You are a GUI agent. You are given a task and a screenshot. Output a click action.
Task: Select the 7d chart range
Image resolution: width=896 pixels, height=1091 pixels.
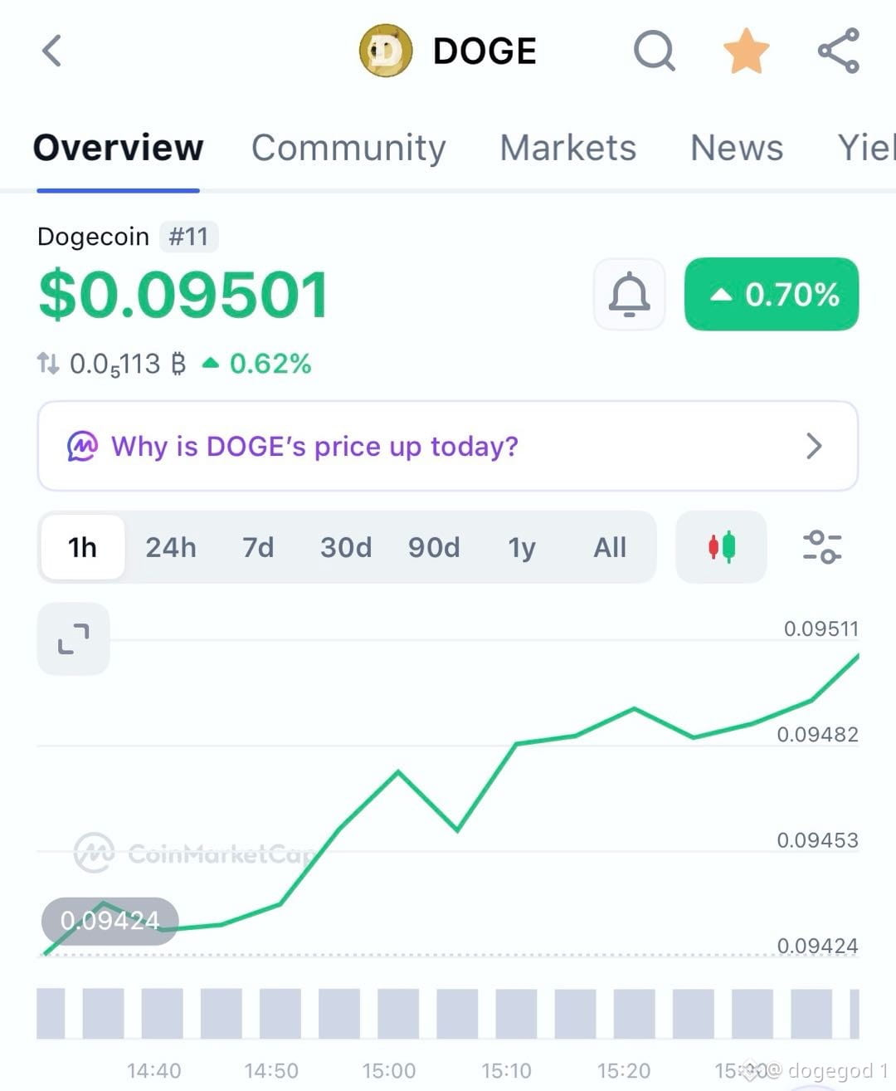(x=258, y=547)
